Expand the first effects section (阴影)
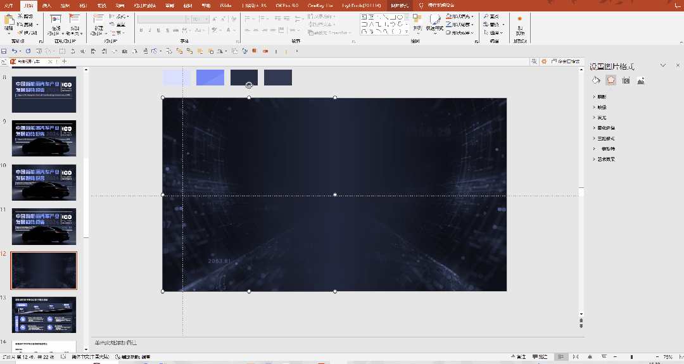Image resolution: width=684 pixels, height=364 pixels. pos(600,97)
